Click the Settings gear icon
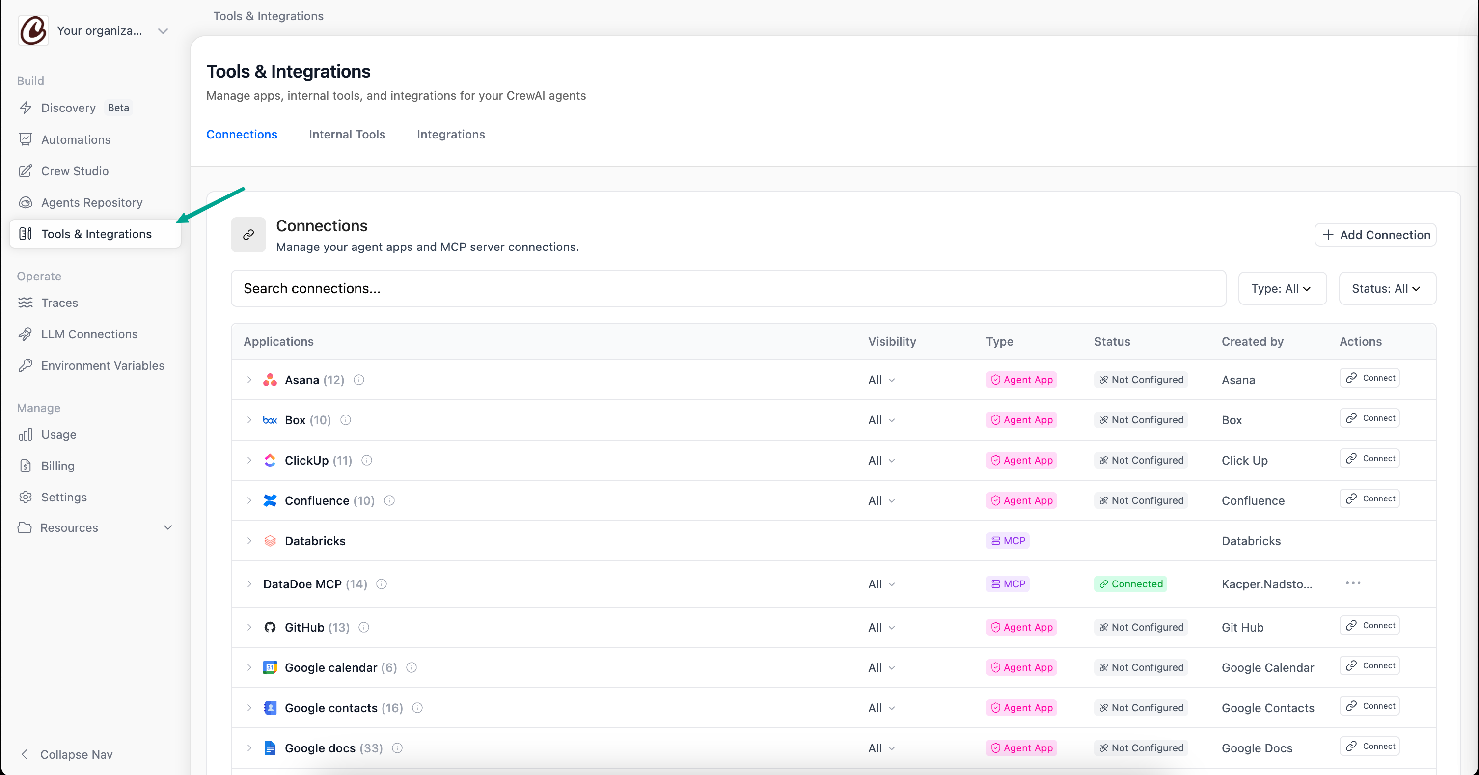This screenshot has height=775, width=1479. pyautogui.click(x=25, y=497)
